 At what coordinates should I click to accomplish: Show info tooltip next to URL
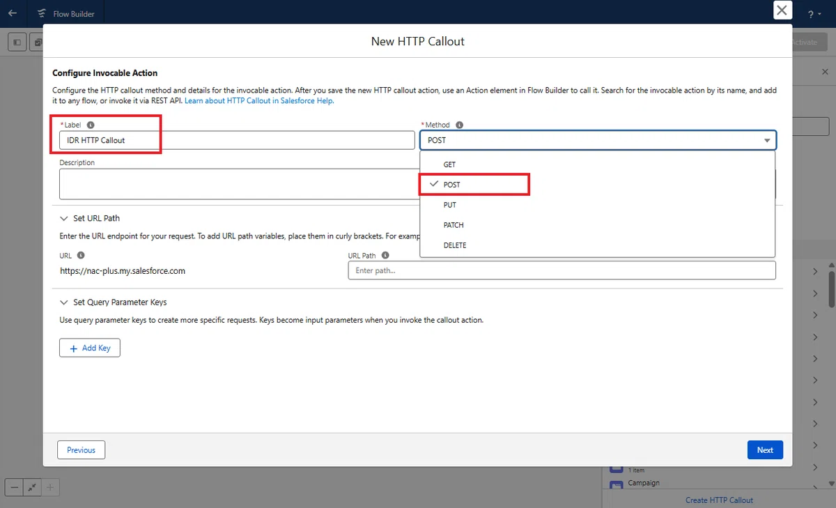pos(81,256)
